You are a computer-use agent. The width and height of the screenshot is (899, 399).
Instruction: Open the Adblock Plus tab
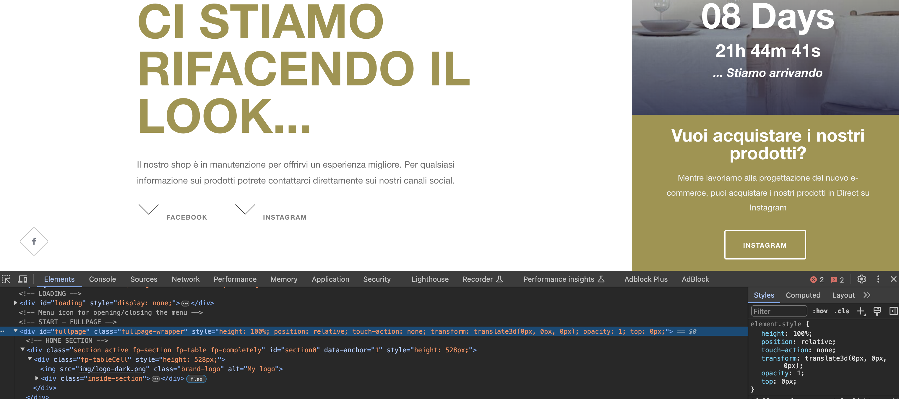(x=646, y=279)
